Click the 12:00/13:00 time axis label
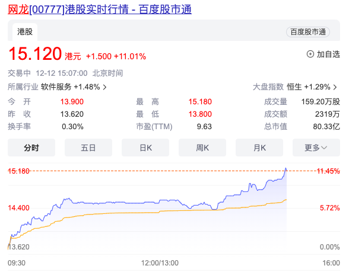The image size is (349, 272). pyautogui.click(x=160, y=263)
